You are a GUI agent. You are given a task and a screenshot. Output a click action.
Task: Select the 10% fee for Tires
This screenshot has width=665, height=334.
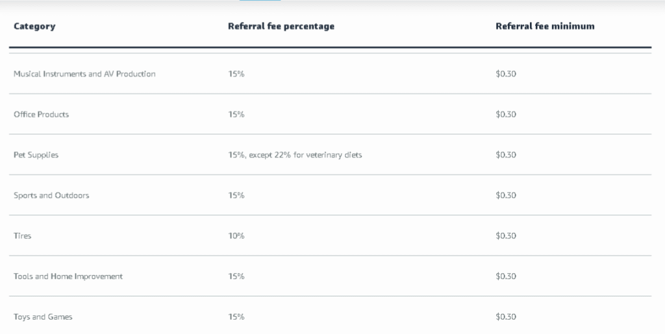coord(236,236)
